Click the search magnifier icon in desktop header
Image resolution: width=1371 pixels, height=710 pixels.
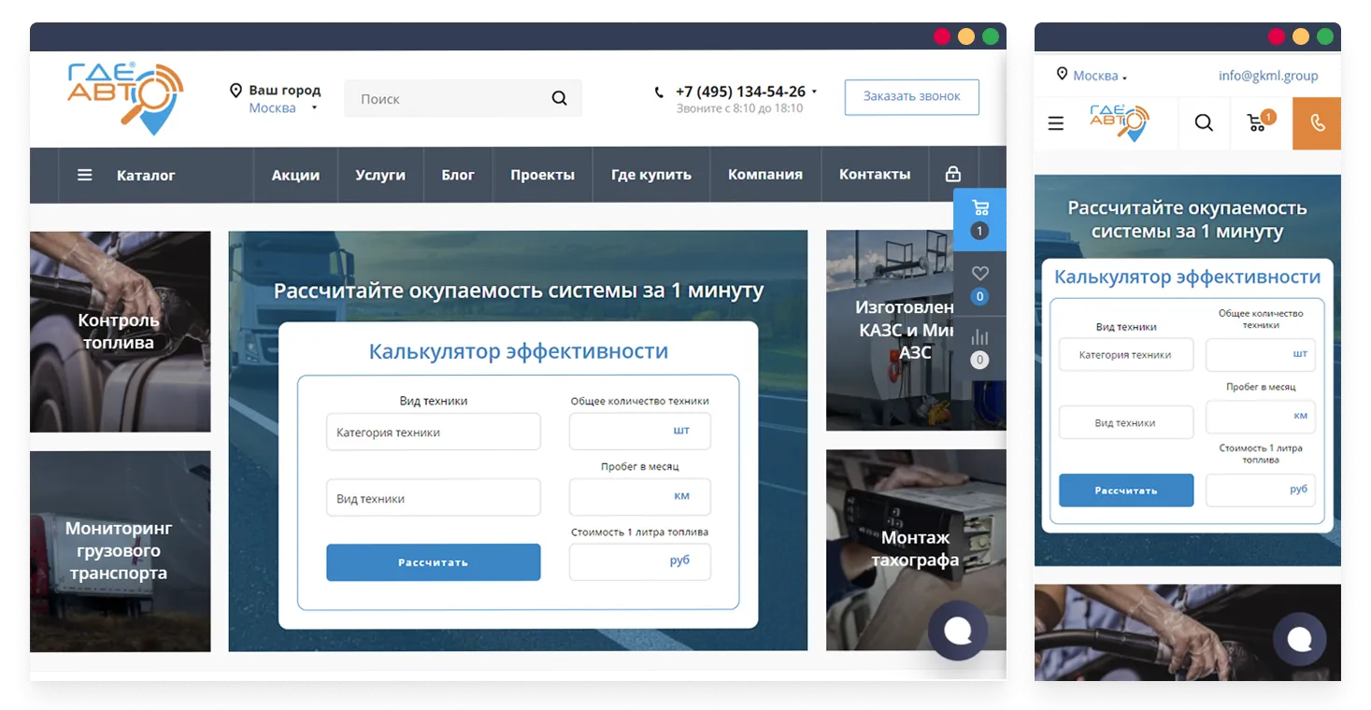pos(559,98)
